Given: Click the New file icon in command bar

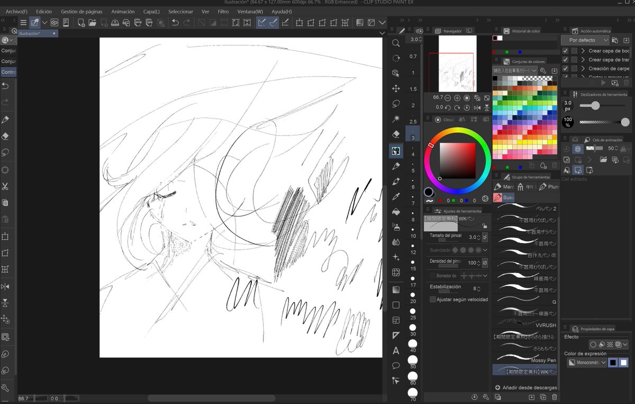Looking at the screenshot, I should tap(81, 22).
